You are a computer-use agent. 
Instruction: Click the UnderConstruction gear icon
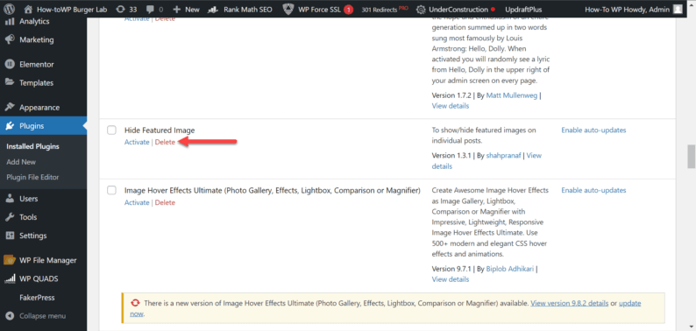(x=421, y=9)
